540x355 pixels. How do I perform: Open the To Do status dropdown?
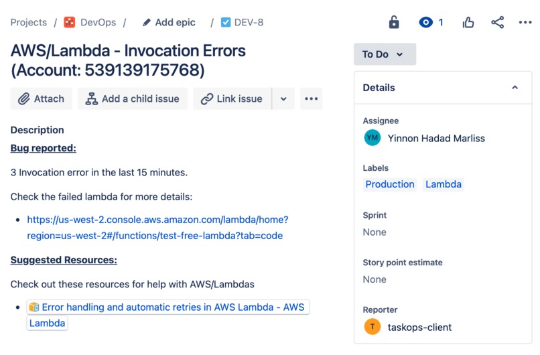[x=385, y=54]
